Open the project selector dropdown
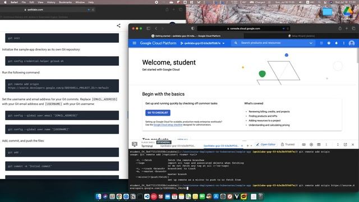 [x=202, y=43]
